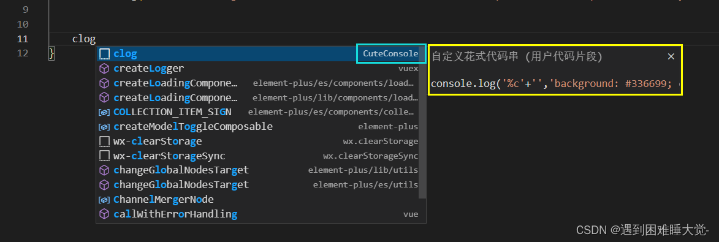Click the cube icon next to createLogger
719x242 pixels.
[x=105, y=69]
